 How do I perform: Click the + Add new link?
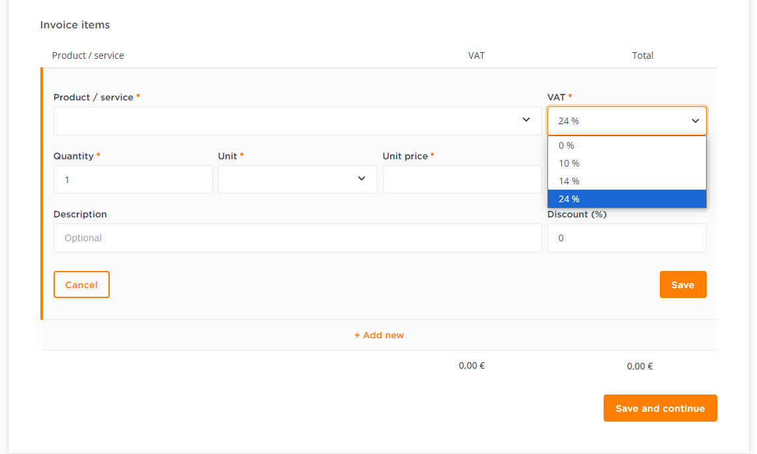[x=379, y=335]
